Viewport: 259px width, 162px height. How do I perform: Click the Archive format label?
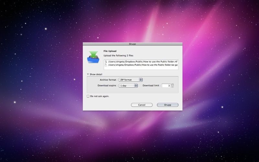108,80
